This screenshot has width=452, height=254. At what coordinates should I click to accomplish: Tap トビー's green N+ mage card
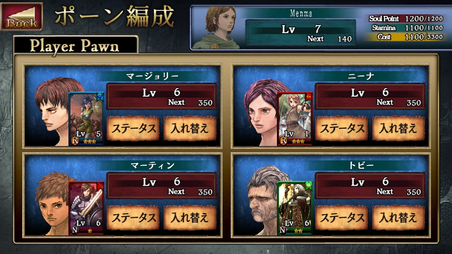(x=294, y=208)
